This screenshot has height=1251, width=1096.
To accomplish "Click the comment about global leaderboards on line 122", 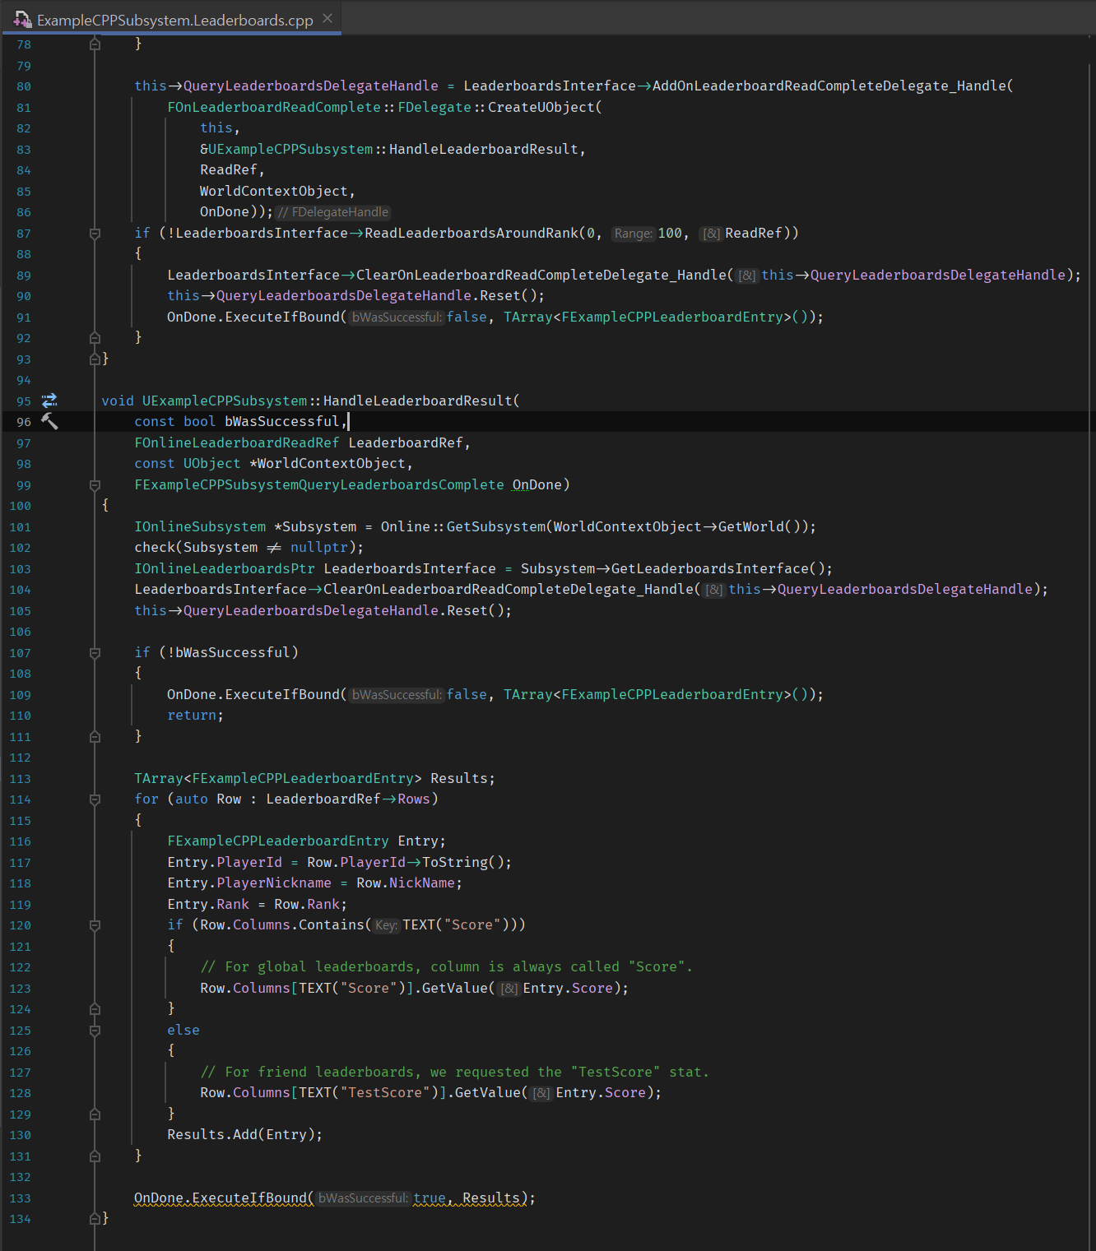I will pyautogui.click(x=446, y=966).
